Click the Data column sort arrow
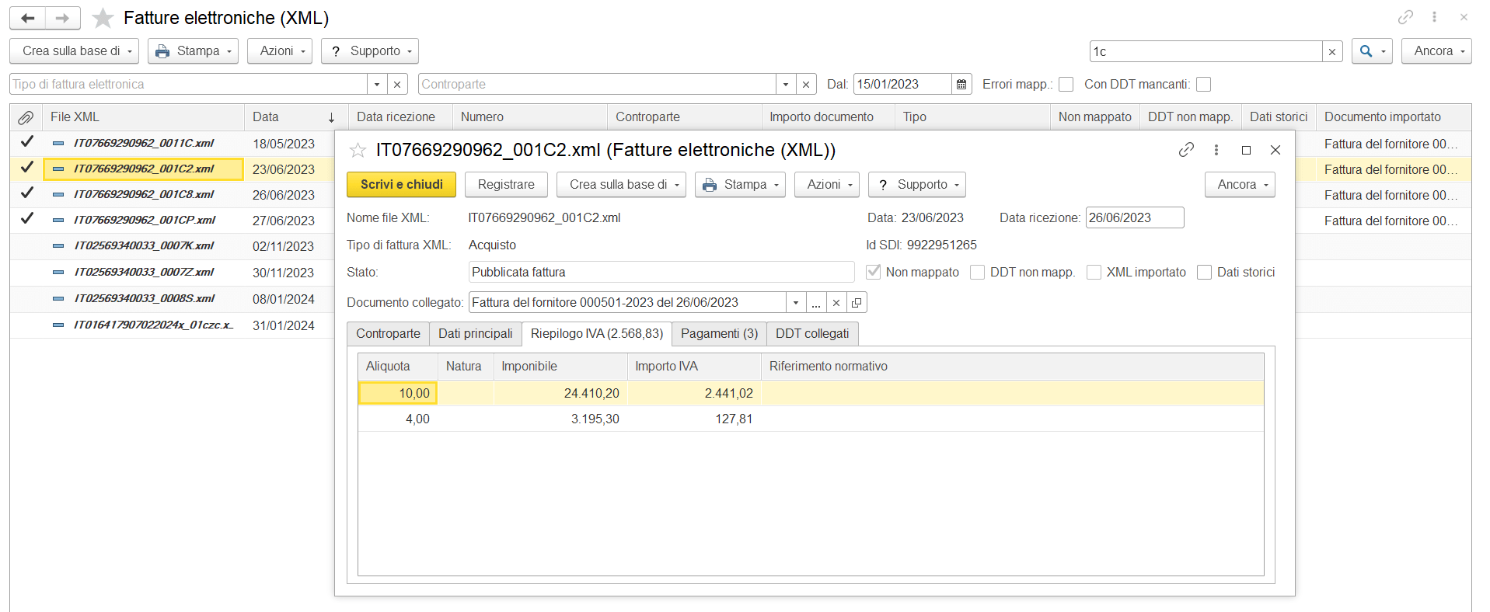 click(332, 118)
